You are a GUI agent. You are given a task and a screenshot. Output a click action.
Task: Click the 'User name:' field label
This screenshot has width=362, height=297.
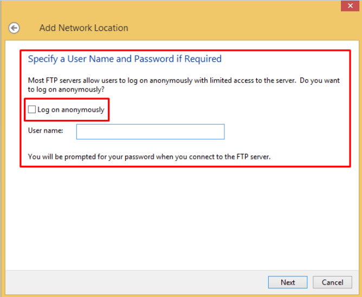46,131
